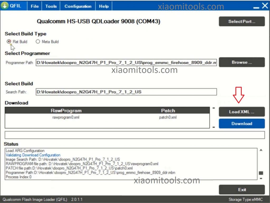Click the Load XML button
This screenshot has width=270, height=203.
242,111
